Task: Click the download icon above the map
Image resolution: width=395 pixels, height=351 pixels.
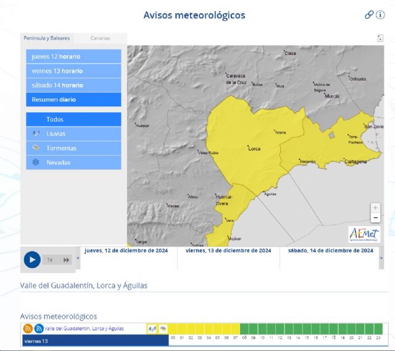Action: pos(380,38)
